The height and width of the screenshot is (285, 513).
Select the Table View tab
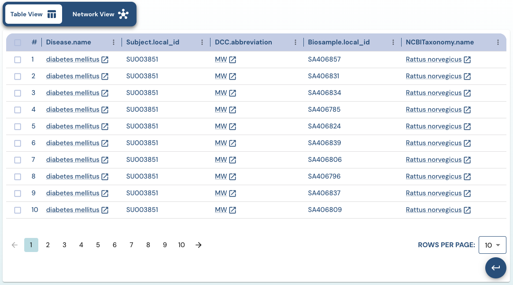point(33,14)
